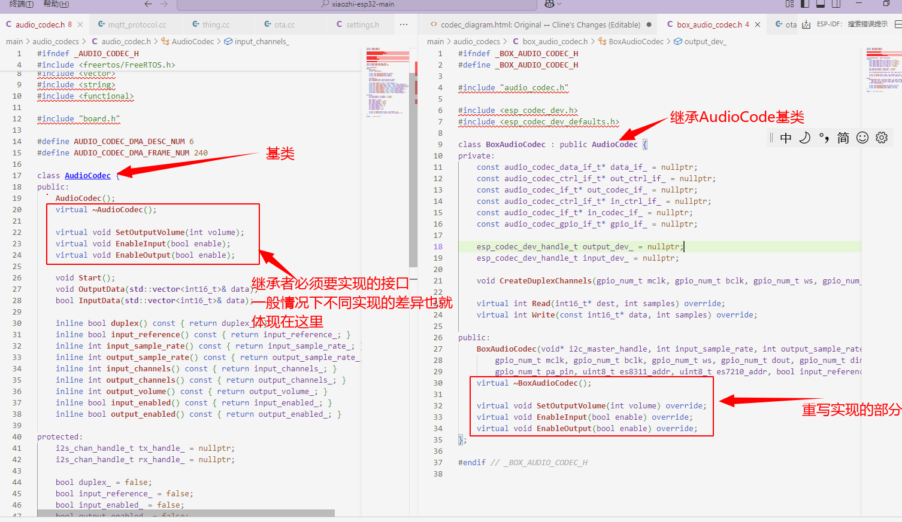Viewport: 902px width, 522px height.
Task: Click the ESP-IDF: 搜索错误提示 button
Action: pos(852,25)
